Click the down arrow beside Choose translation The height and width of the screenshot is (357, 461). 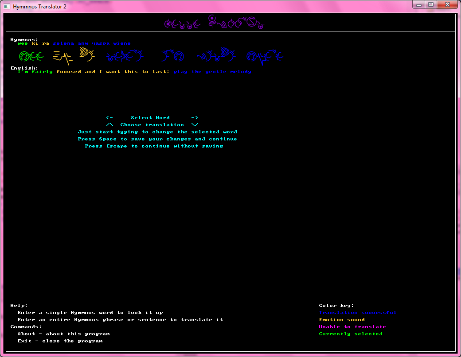click(195, 125)
